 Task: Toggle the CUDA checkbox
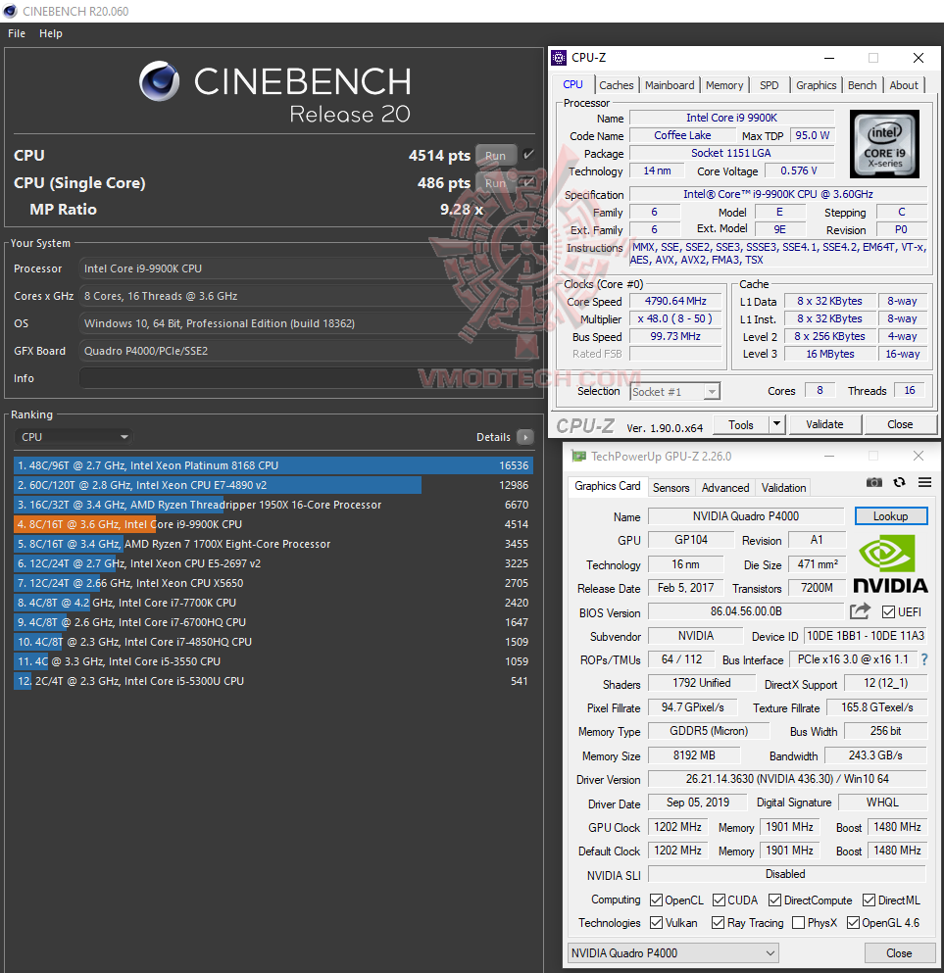click(x=719, y=900)
